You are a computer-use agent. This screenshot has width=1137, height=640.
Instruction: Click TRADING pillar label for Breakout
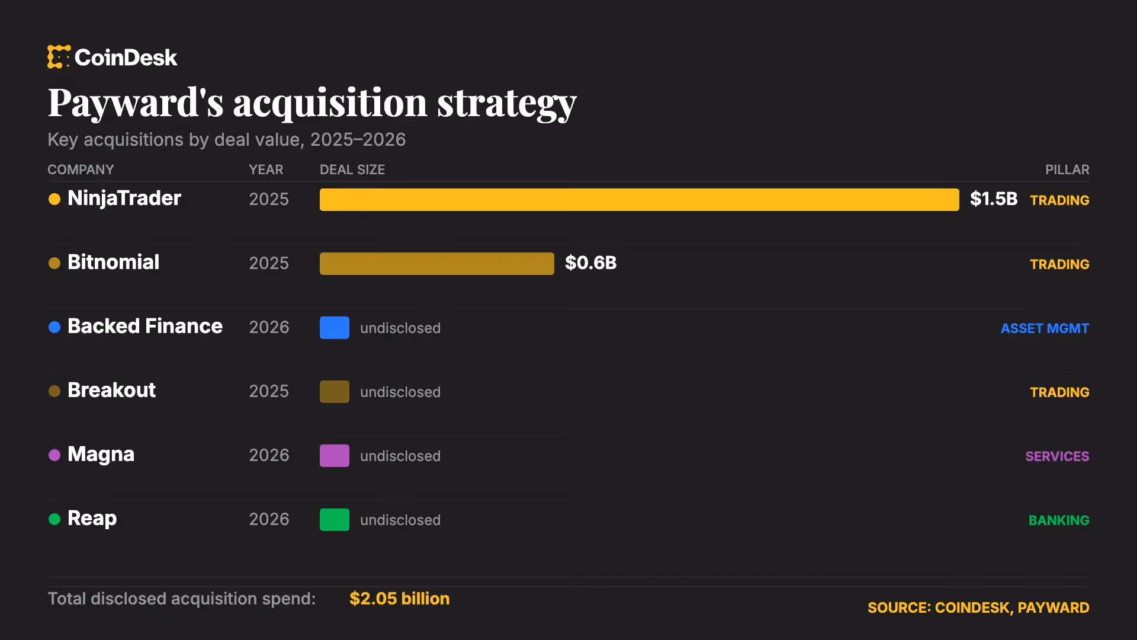coord(1059,392)
